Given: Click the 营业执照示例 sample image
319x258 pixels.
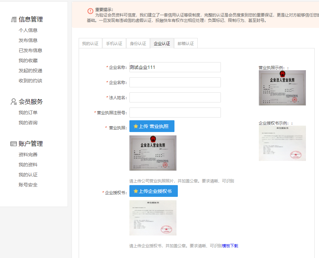Looking at the screenshot, I should pos(282,88).
